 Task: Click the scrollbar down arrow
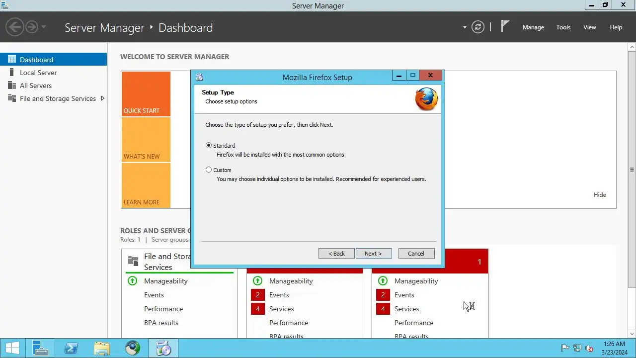(632, 334)
